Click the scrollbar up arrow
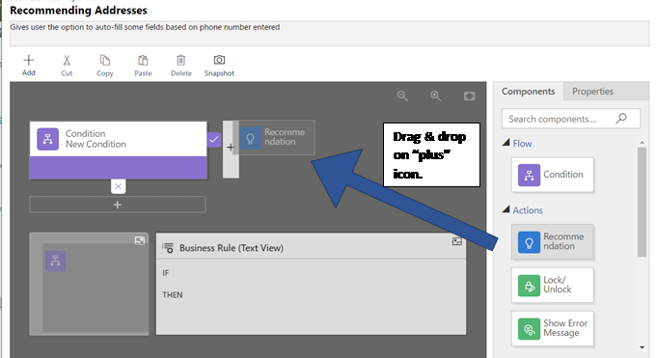The width and height of the screenshot is (656, 358). coord(642,143)
